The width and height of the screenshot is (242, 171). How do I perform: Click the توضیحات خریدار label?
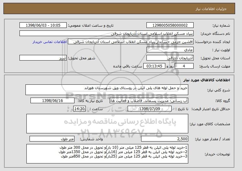(x=217, y=154)
